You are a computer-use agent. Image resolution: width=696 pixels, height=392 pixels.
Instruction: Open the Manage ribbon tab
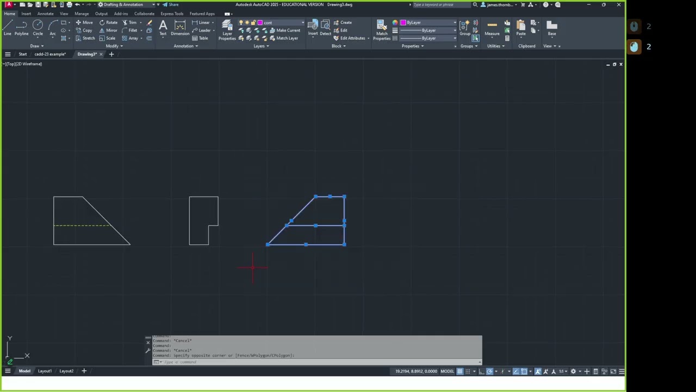[x=82, y=14]
